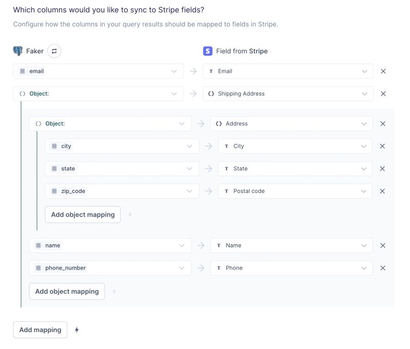Screen dimensions: 410x349
Task: Open the State Stripe field dropdown
Action: coord(295,169)
